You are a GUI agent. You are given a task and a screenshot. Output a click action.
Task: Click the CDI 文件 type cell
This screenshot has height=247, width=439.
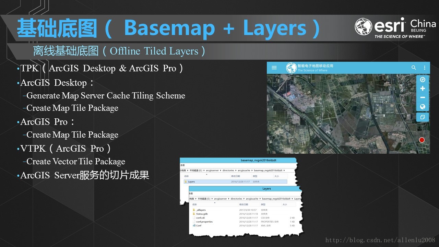click(265, 218)
